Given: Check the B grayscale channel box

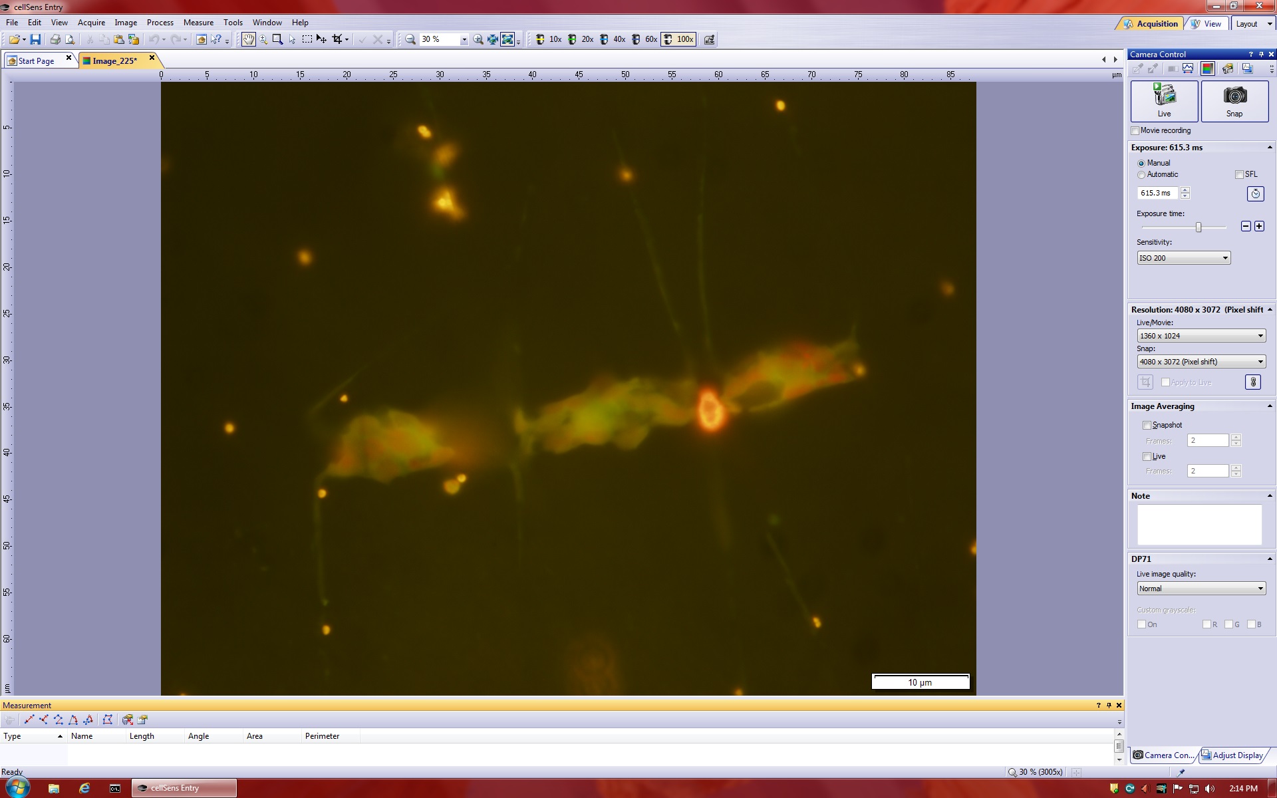Looking at the screenshot, I should click(x=1251, y=624).
